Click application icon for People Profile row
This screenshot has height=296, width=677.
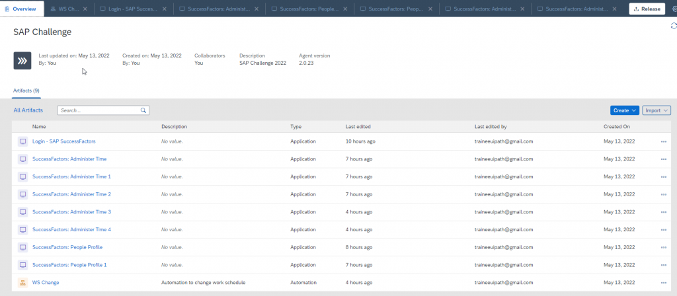tap(22, 248)
